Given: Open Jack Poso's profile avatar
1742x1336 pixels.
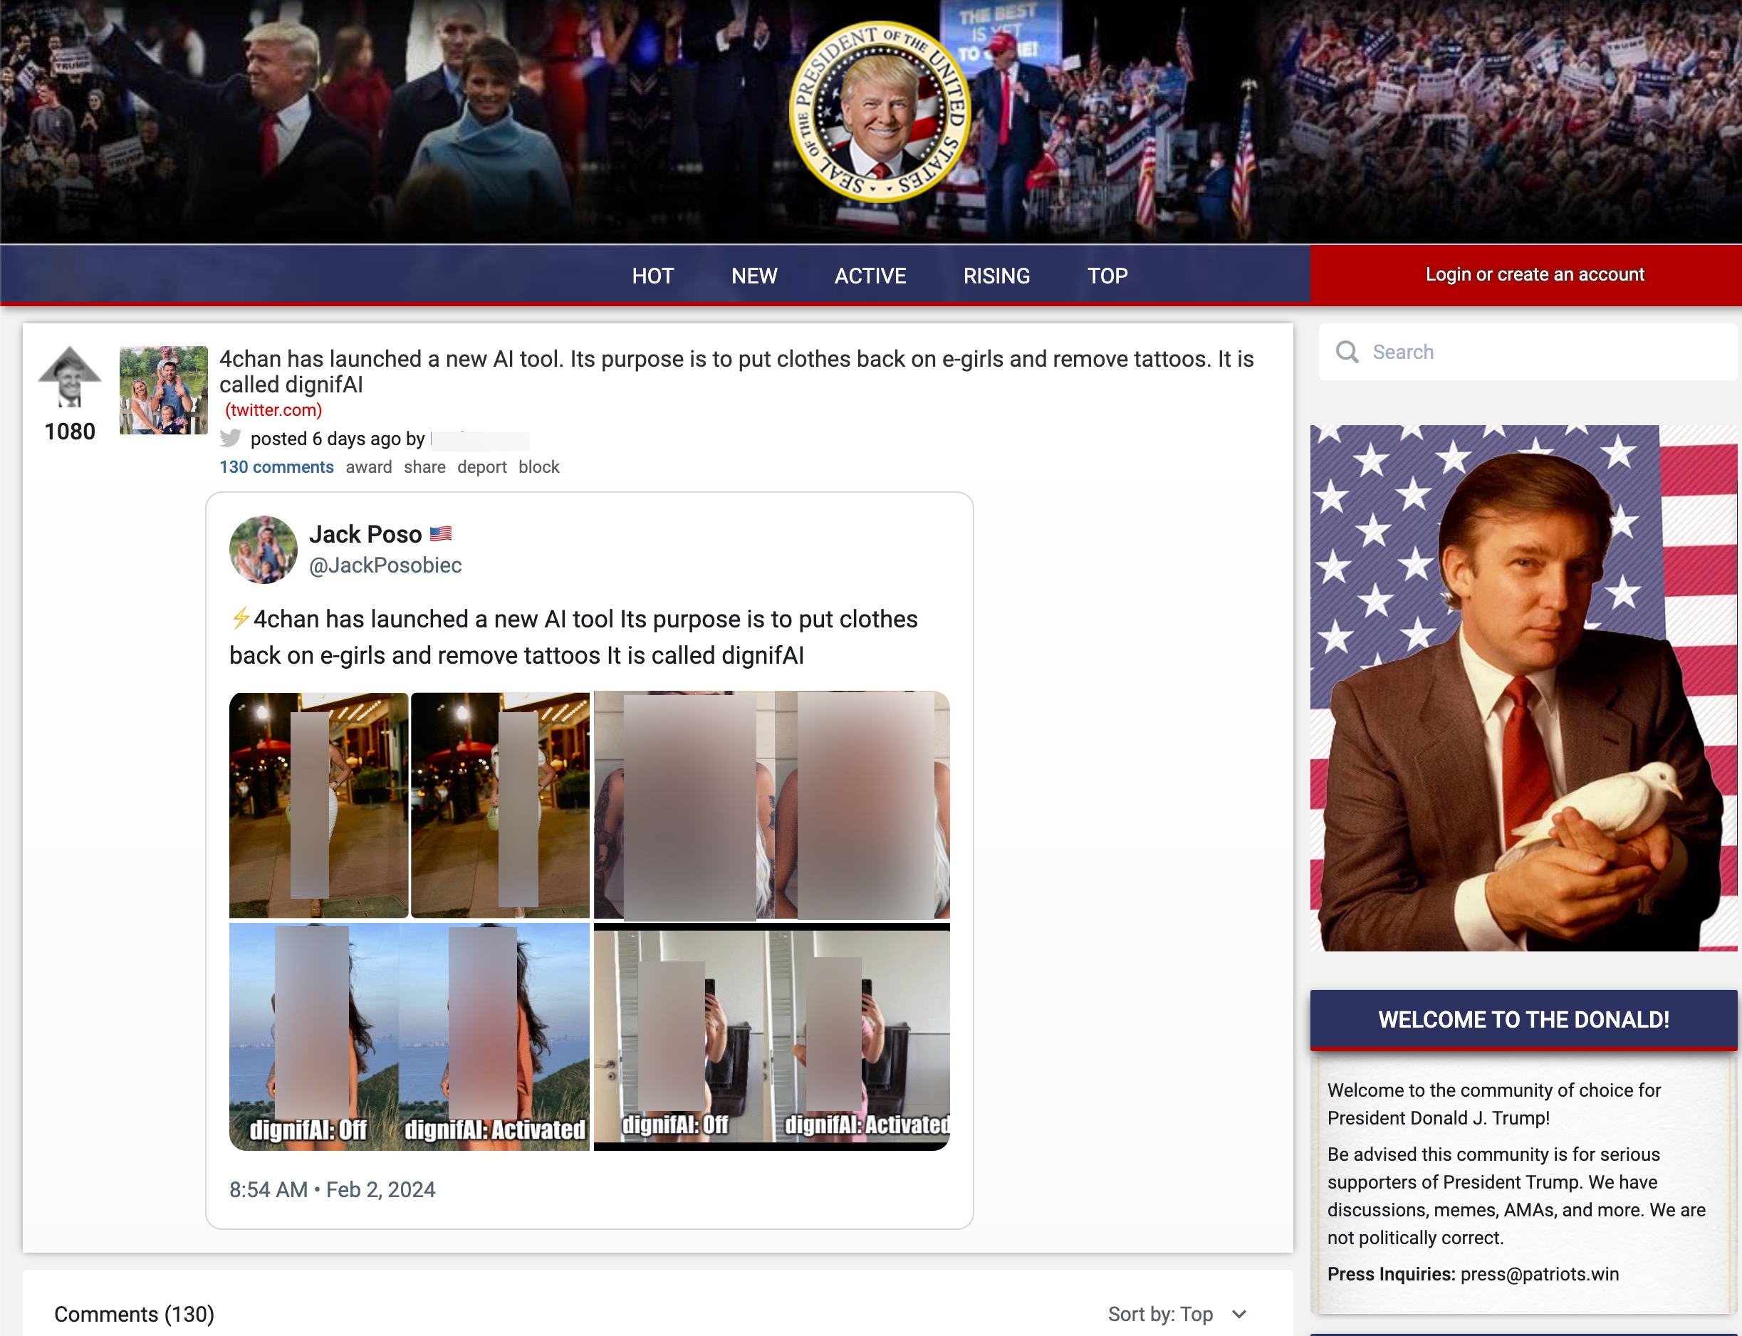Looking at the screenshot, I should [x=264, y=548].
